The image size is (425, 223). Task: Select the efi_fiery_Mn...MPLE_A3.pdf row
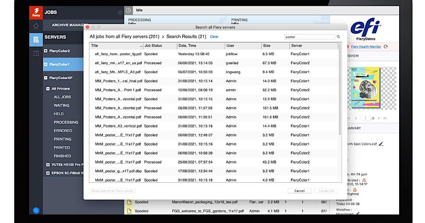[x=214, y=72]
